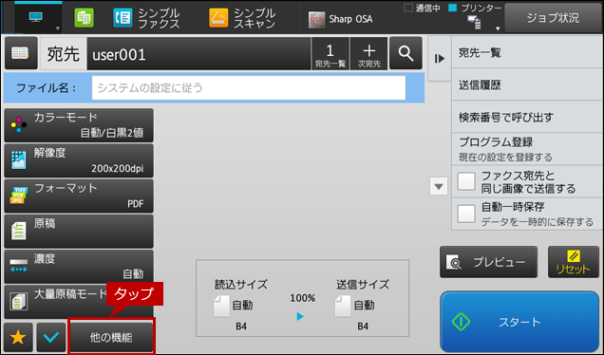
Task: Switch to シンプルスキャン mode
Action: pyautogui.click(x=243, y=18)
